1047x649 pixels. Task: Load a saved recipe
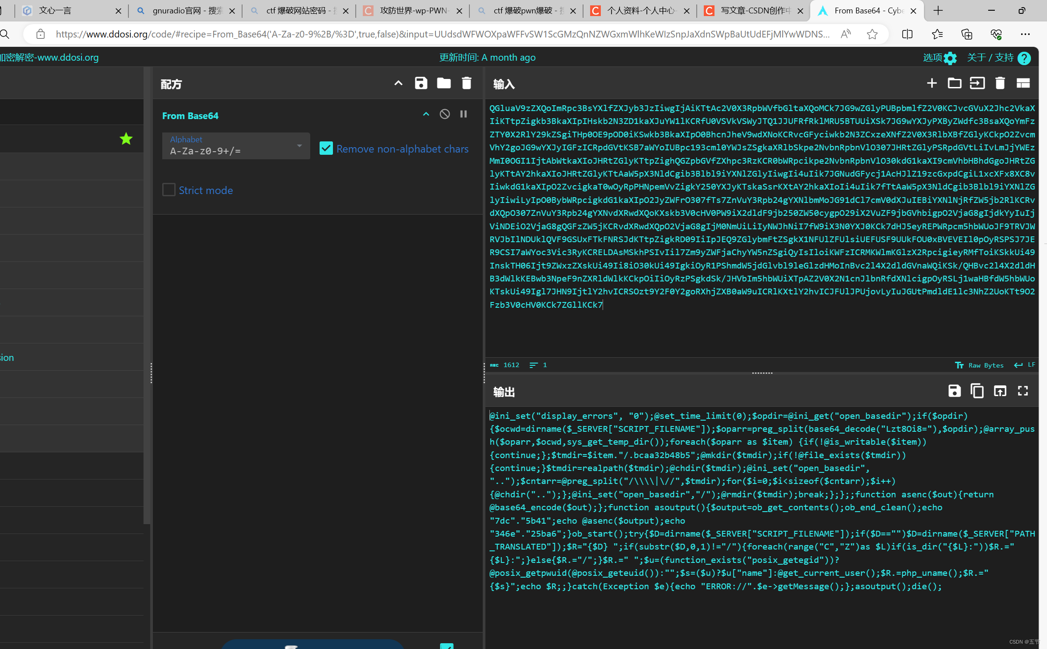coord(444,83)
